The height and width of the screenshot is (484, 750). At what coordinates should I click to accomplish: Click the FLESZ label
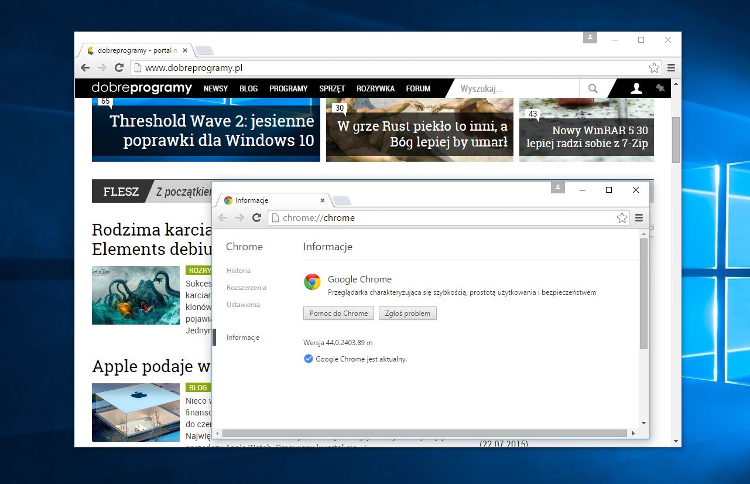[121, 192]
